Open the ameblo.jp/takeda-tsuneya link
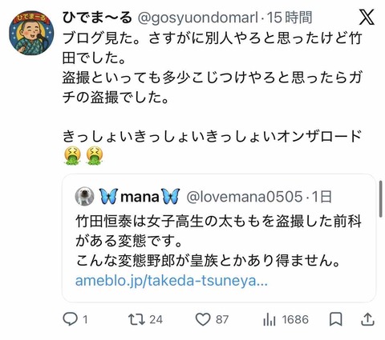 click(x=172, y=281)
